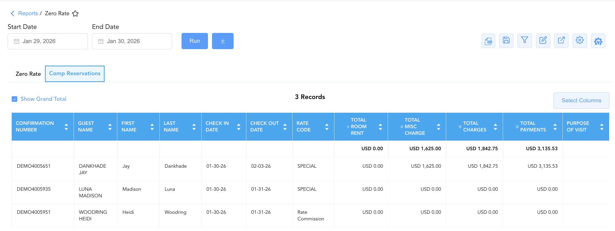Sort by Purpose of Visit arrows
Viewport: 615px width, 231px height.
(602, 127)
